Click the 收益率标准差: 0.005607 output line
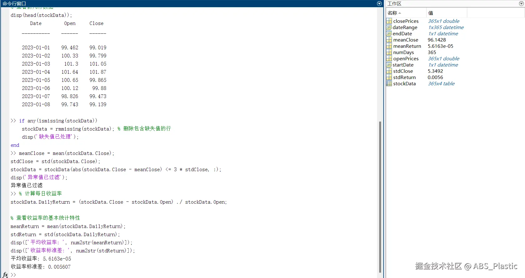 point(41,267)
